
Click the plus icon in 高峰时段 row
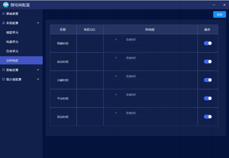pyautogui.click(x=116, y=40)
